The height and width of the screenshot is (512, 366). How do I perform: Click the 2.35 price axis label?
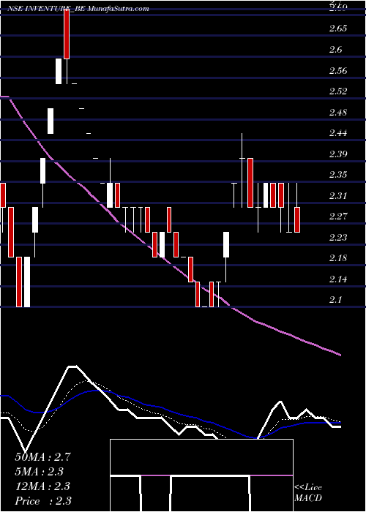pyautogui.click(x=338, y=175)
